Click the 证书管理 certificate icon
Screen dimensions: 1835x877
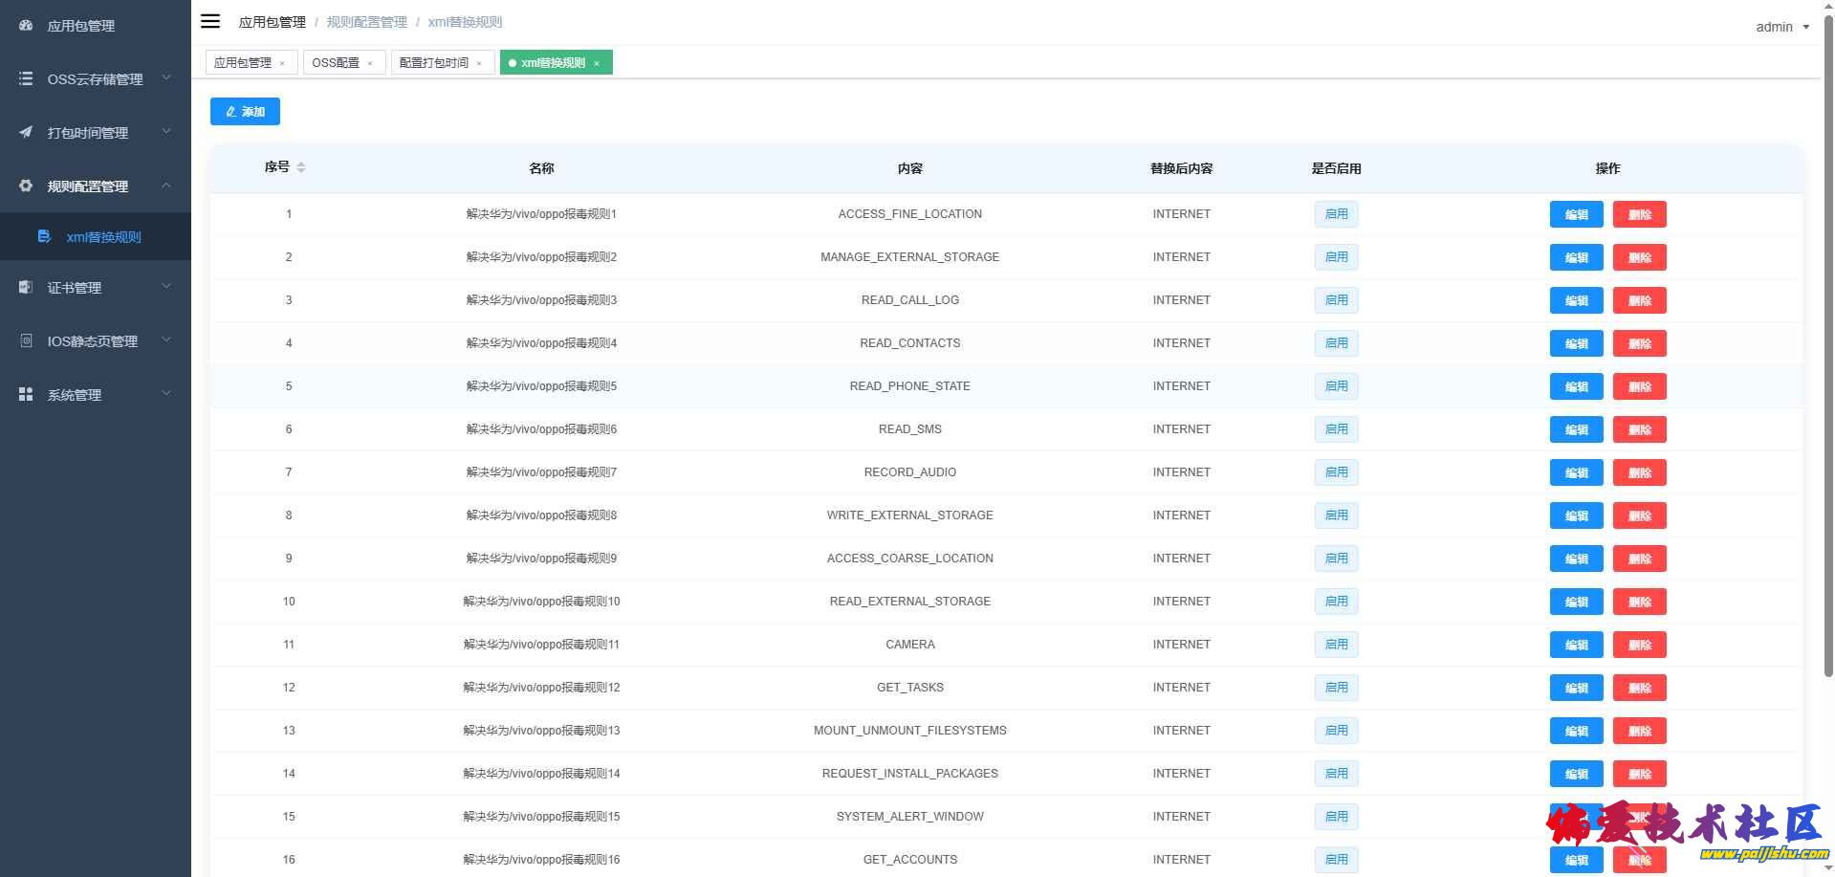(26, 288)
